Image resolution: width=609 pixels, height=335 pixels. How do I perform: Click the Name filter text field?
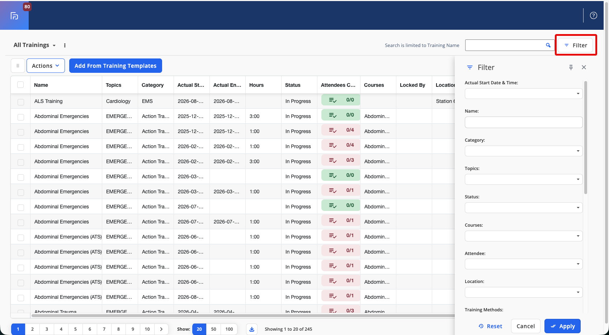click(524, 122)
